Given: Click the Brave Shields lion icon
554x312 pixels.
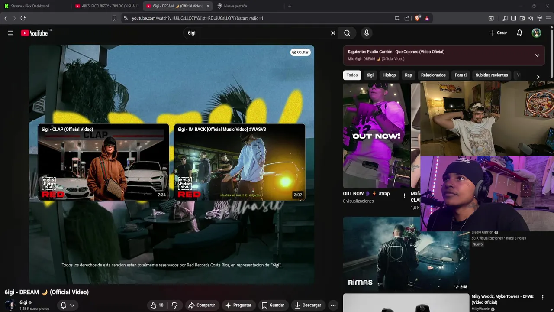Looking at the screenshot, I should click(417, 18).
